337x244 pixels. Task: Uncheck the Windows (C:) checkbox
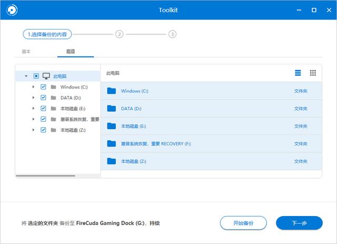43,87
